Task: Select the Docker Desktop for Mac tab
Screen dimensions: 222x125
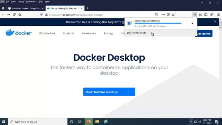Action: [65, 8]
